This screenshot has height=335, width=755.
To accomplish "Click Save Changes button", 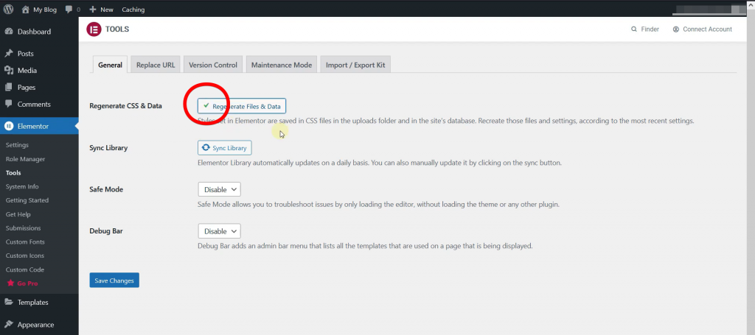I will 114,281.
